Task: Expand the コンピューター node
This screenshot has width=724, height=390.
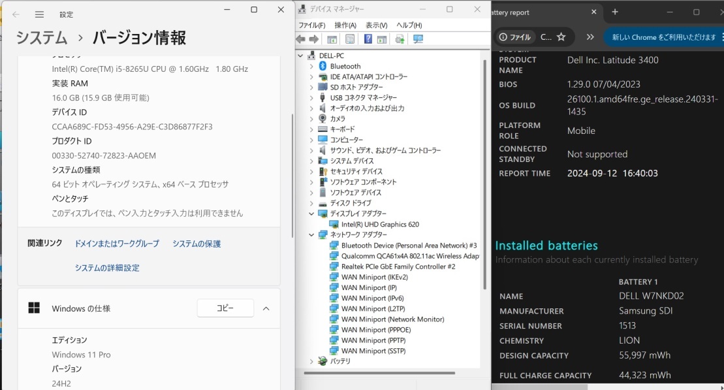Action: [x=311, y=140]
